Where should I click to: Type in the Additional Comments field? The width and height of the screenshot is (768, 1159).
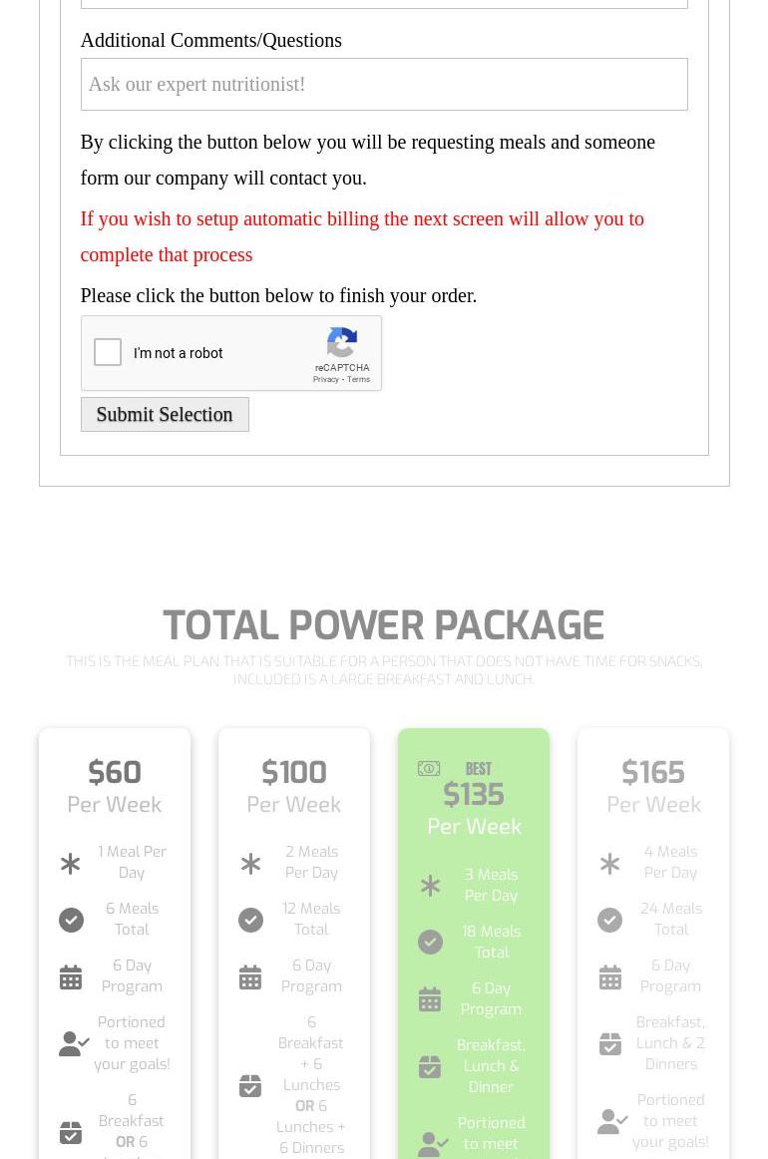point(384,84)
